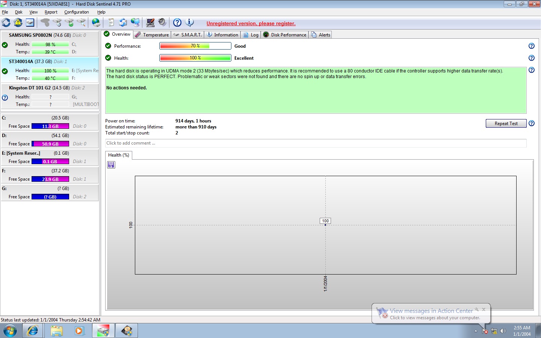Select the Health (%) chart tab
The image size is (541, 338).
click(119, 155)
